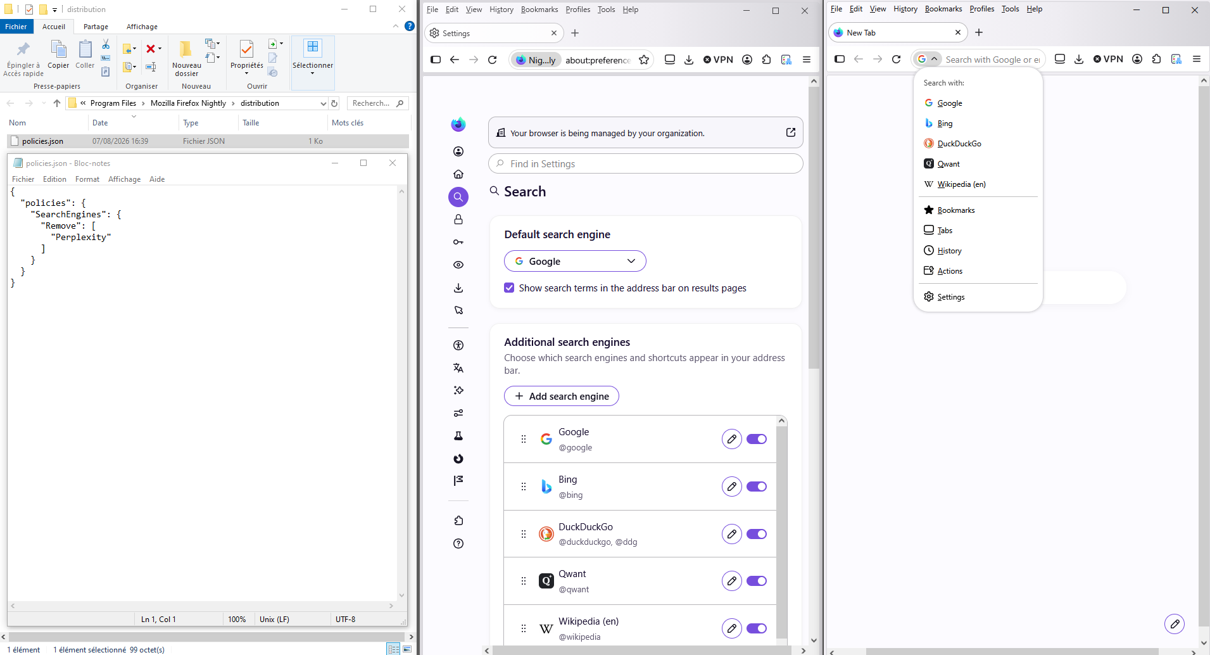Choose Bookmarks in search mode popup

[x=978, y=210]
